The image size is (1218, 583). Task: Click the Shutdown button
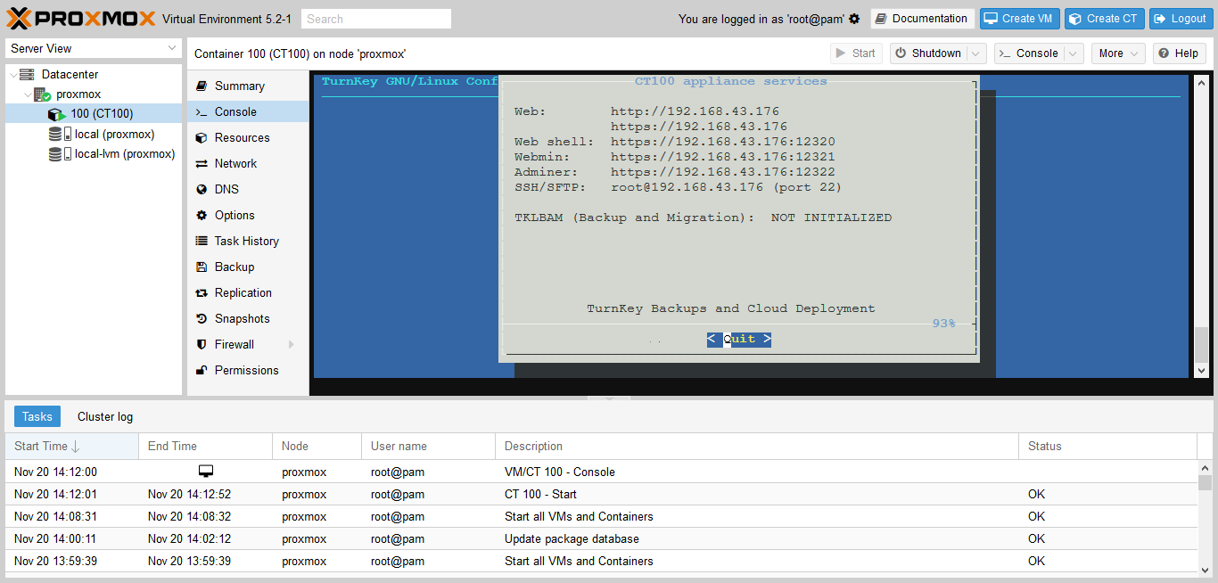pos(928,53)
